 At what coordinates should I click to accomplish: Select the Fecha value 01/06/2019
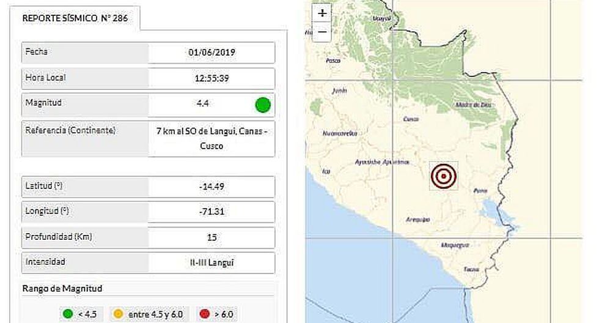[x=211, y=53]
